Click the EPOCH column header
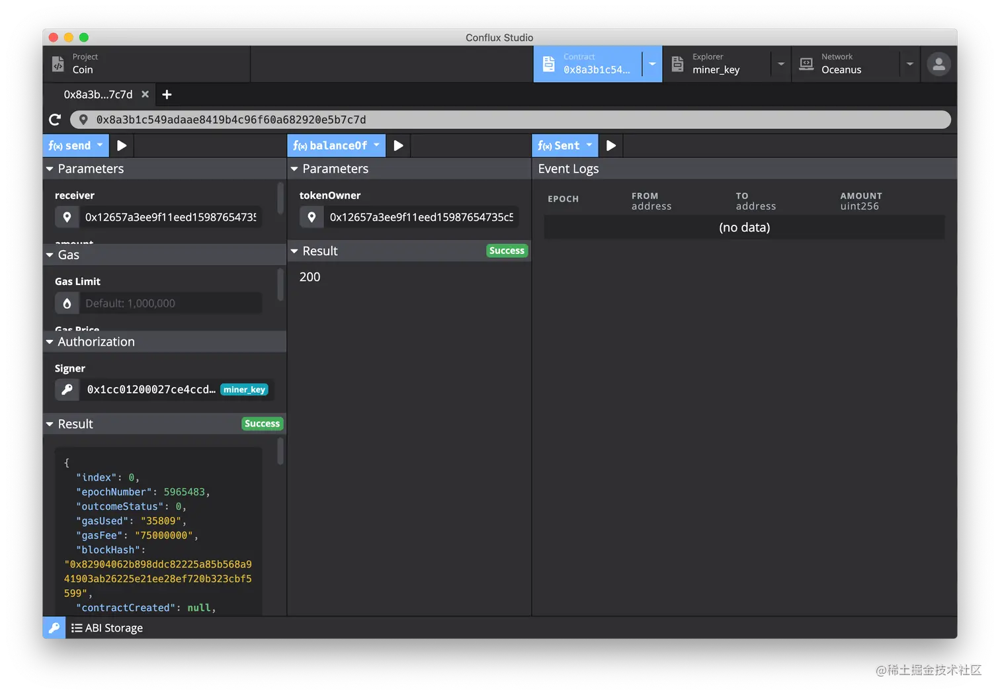1000x695 pixels. (x=563, y=199)
